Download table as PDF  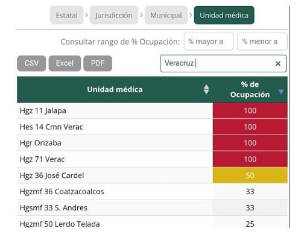pyautogui.click(x=98, y=63)
